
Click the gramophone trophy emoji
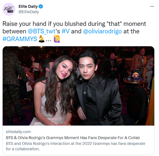click(x=41, y=39)
